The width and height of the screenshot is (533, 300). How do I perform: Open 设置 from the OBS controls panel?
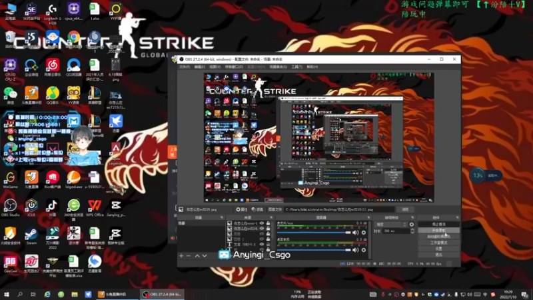coord(438,249)
